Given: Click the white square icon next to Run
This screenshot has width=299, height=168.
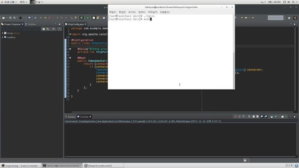Looking at the screenshot, I should tap(93, 18).
